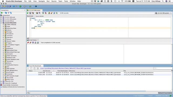Save with the single-disk Save icon
This screenshot has height=97, width=173.
point(7,6)
